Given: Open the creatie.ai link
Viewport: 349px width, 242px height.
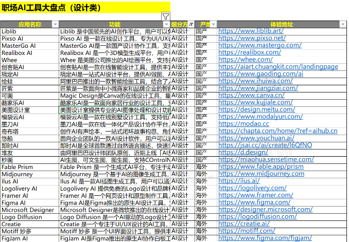Looking at the screenshot, I should pos(244,224).
